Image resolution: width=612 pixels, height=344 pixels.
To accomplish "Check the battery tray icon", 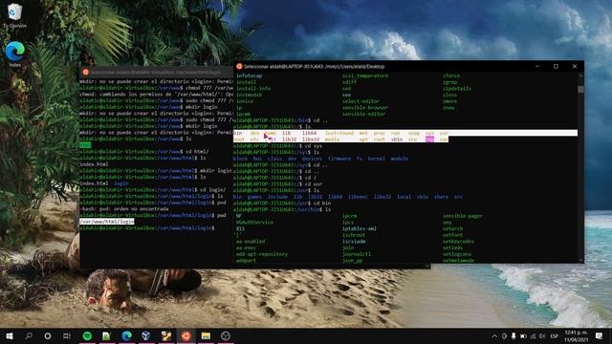I will [523, 336].
